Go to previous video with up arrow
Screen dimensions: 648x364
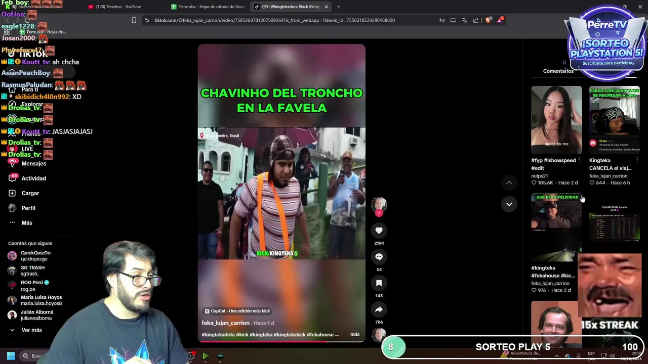point(509,183)
